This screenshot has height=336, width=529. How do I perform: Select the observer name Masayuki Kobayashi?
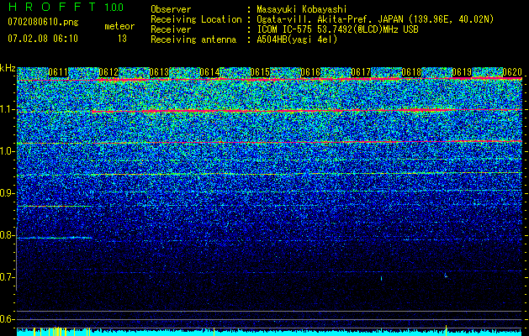(302, 9)
